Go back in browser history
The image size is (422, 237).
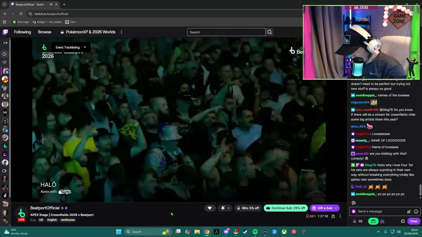tap(5, 14)
